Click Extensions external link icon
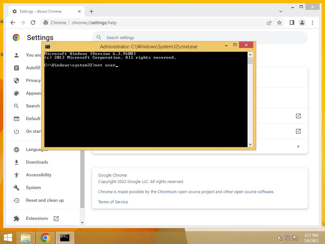The image size is (325, 244). [56, 218]
